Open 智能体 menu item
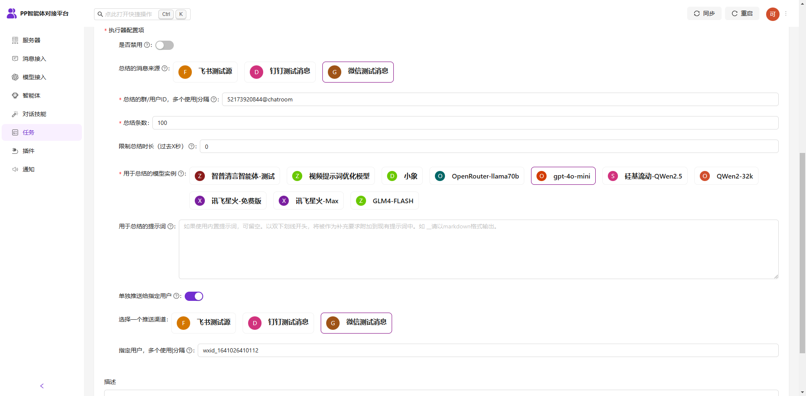This screenshot has width=806, height=396. coord(42,96)
